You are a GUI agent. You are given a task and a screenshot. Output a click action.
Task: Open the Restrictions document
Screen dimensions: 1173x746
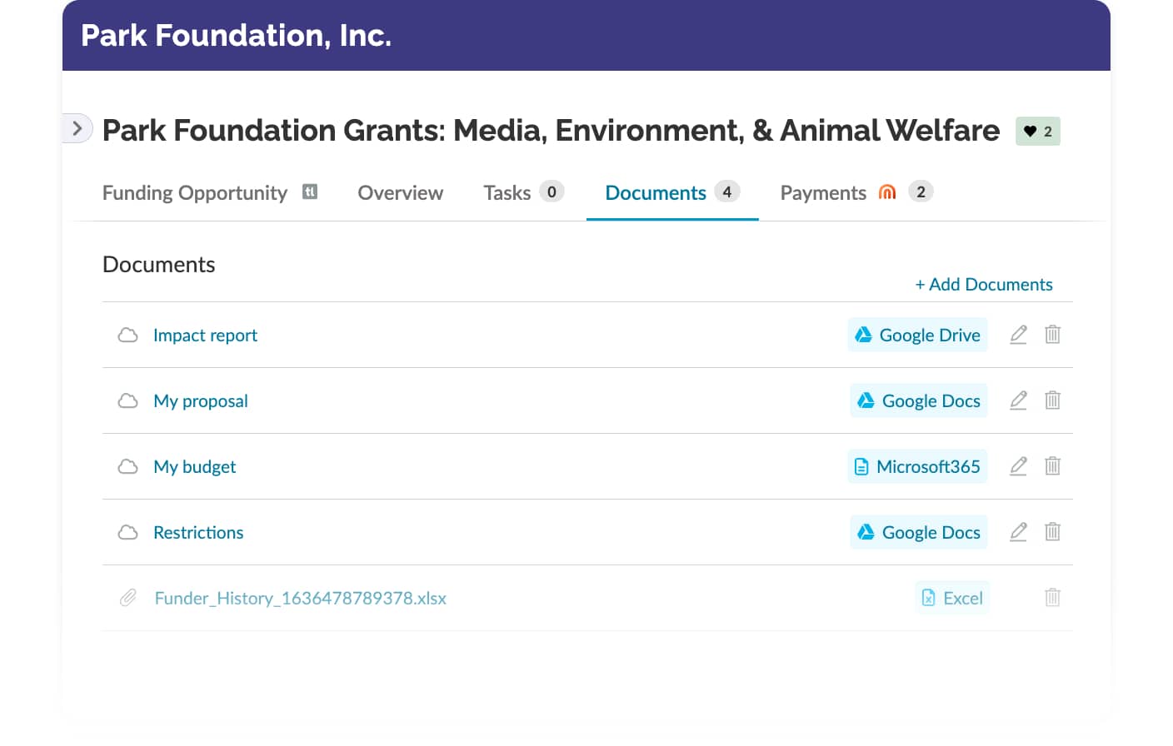tap(198, 532)
